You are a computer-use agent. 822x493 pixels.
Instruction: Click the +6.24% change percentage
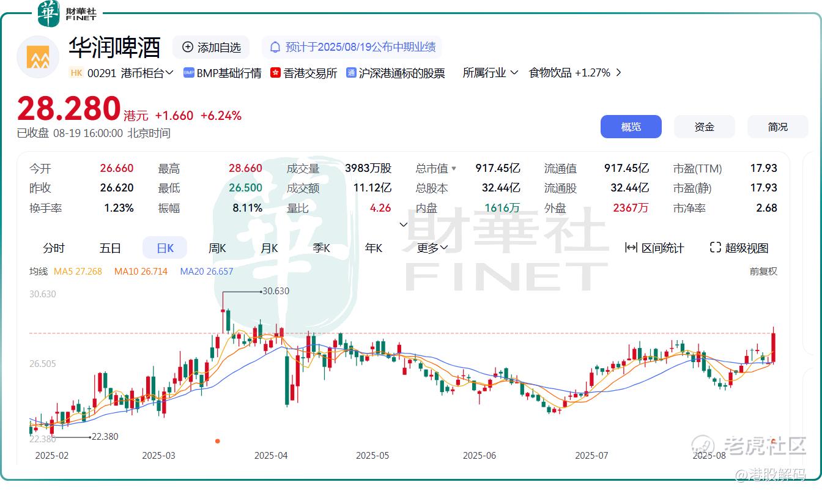(221, 116)
